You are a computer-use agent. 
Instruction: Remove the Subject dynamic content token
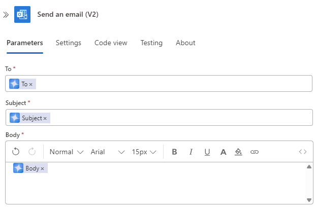[45, 119]
